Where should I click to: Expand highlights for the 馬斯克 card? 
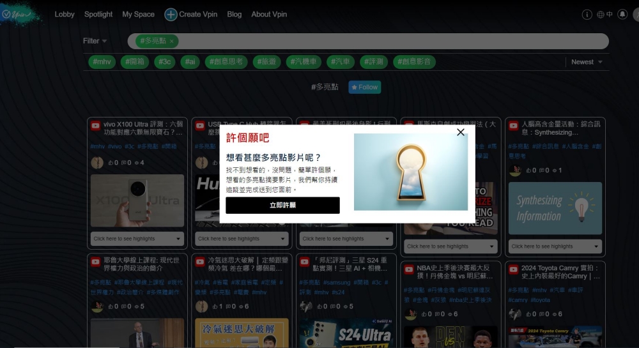tap(450, 246)
